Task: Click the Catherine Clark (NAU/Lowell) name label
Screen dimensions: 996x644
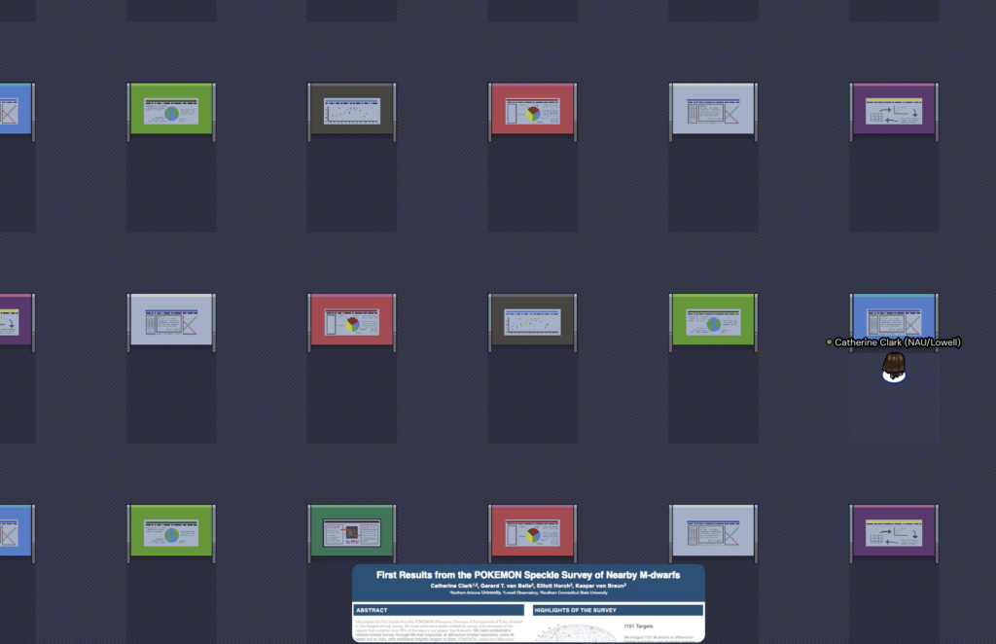Action: [898, 342]
